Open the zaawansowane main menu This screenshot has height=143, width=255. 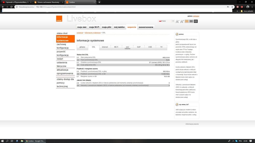tap(146, 27)
